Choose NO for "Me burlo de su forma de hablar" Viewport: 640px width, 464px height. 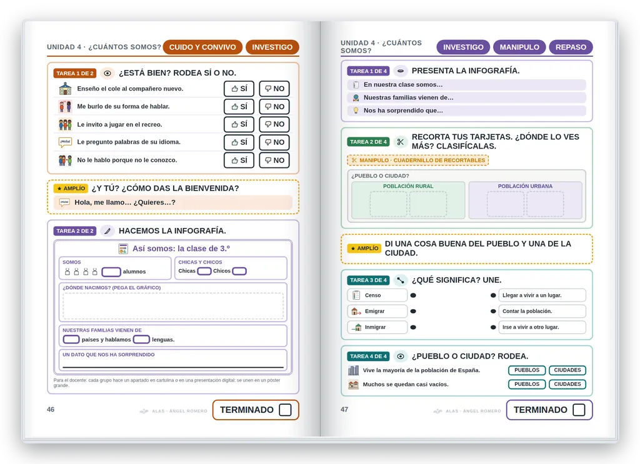pos(274,106)
